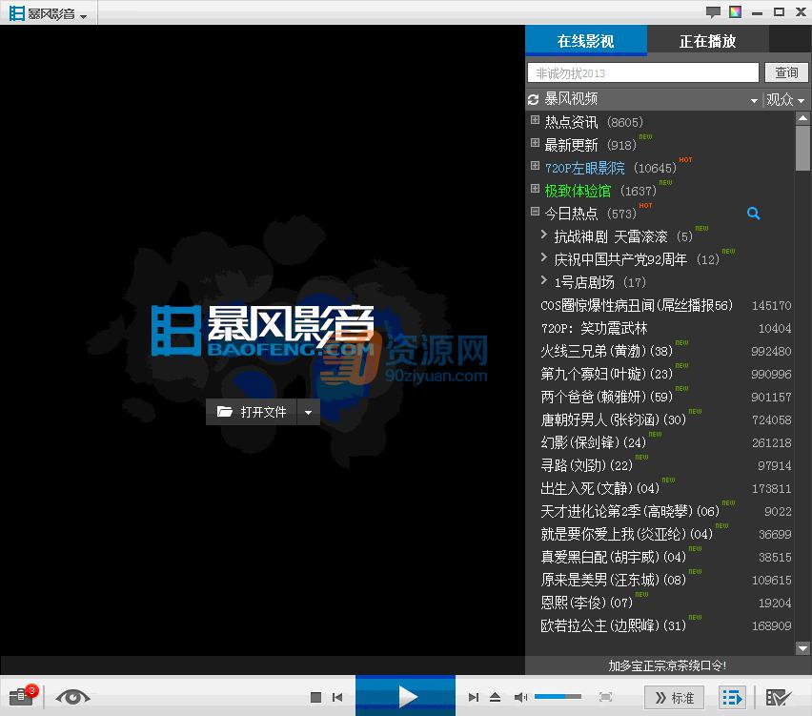Minimize the Baofeng player window
Screen dimensions: 812x716
pos(757,12)
